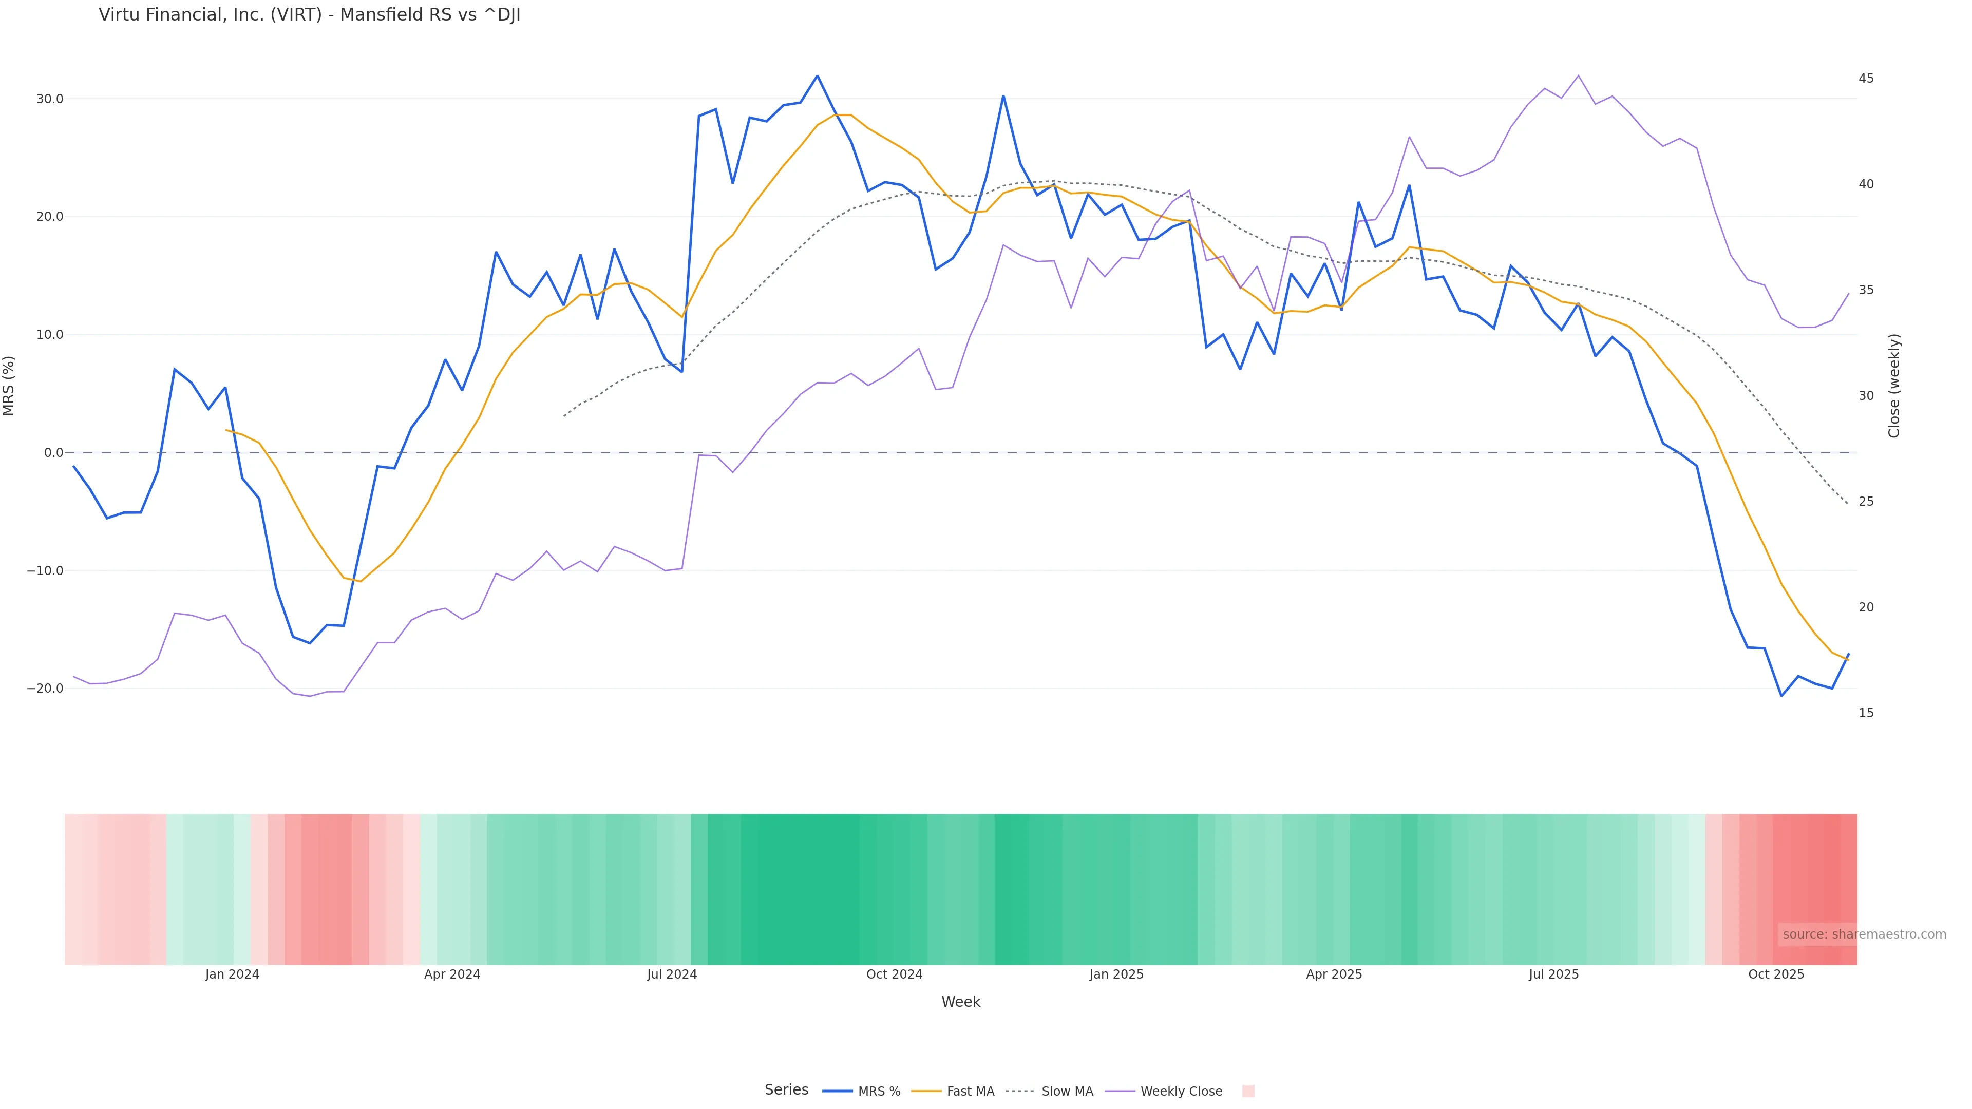Click the 0.0 tick on MRS axis
This screenshot has width=1972, height=1109.
click(53, 452)
